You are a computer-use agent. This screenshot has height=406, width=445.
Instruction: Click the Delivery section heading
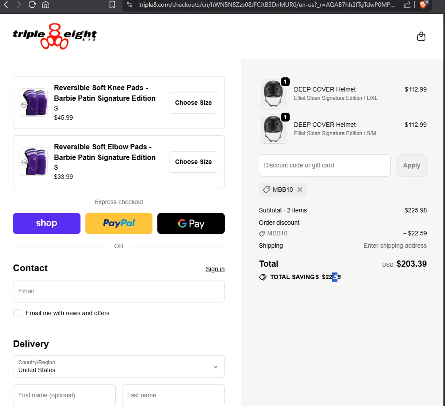[31, 344]
